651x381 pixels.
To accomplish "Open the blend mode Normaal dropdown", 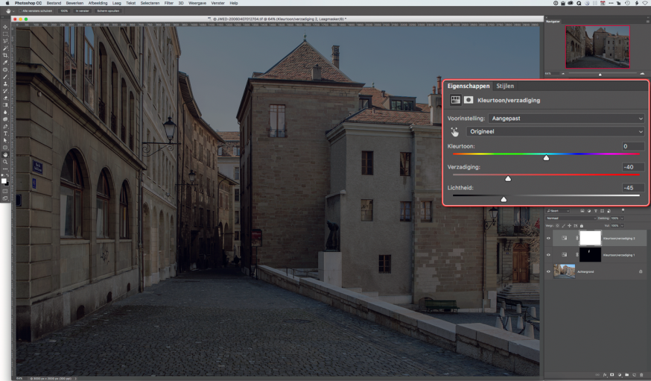I will click(x=571, y=218).
